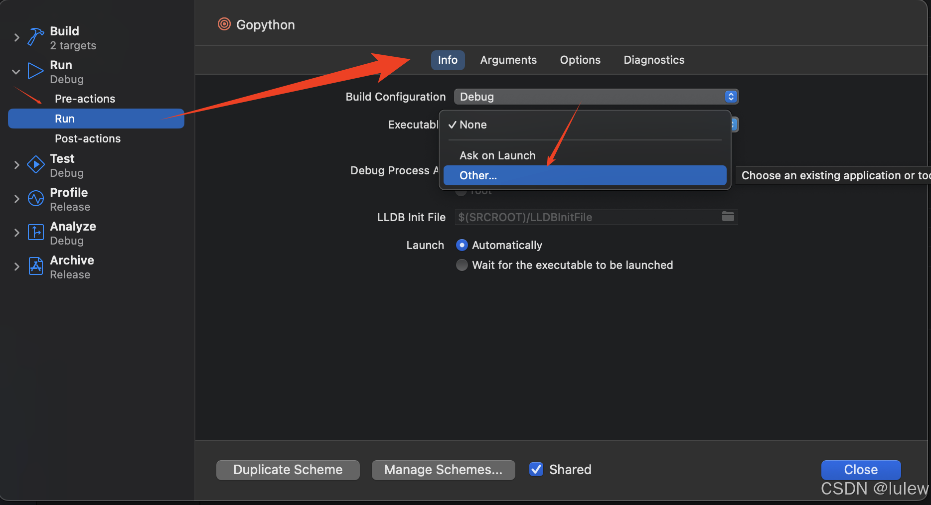Select the Run play icon
Image resolution: width=931 pixels, height=505 pixels.
(x=35, y=70)
